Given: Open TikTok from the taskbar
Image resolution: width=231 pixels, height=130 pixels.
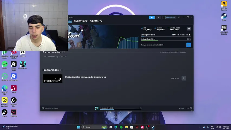Looking at the screenshot, I should (142, 127).
